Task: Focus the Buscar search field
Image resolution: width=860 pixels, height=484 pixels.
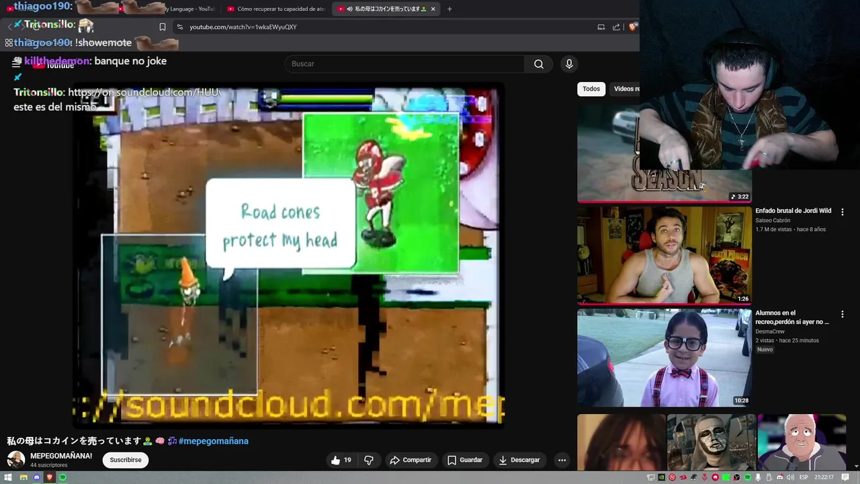Action: [x=404, y=64]
